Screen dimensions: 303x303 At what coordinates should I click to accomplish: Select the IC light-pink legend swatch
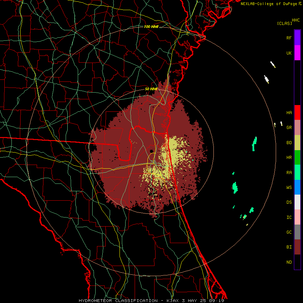coord(297,217)
